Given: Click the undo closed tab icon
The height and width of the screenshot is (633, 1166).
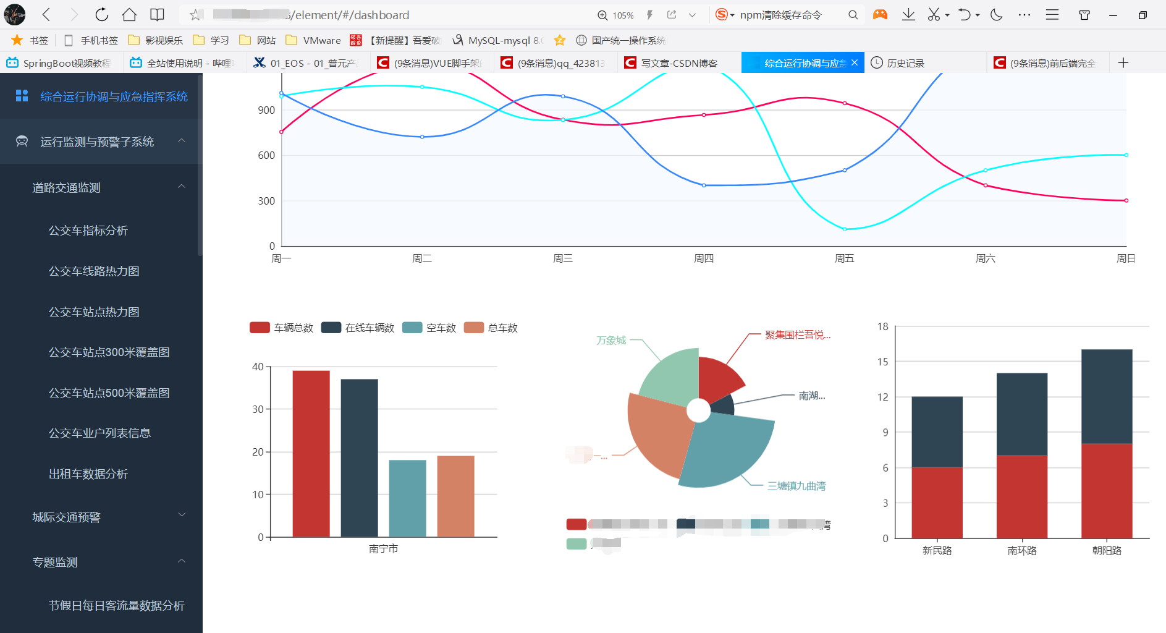Looking at the screenshot, I should pos(965,15).
